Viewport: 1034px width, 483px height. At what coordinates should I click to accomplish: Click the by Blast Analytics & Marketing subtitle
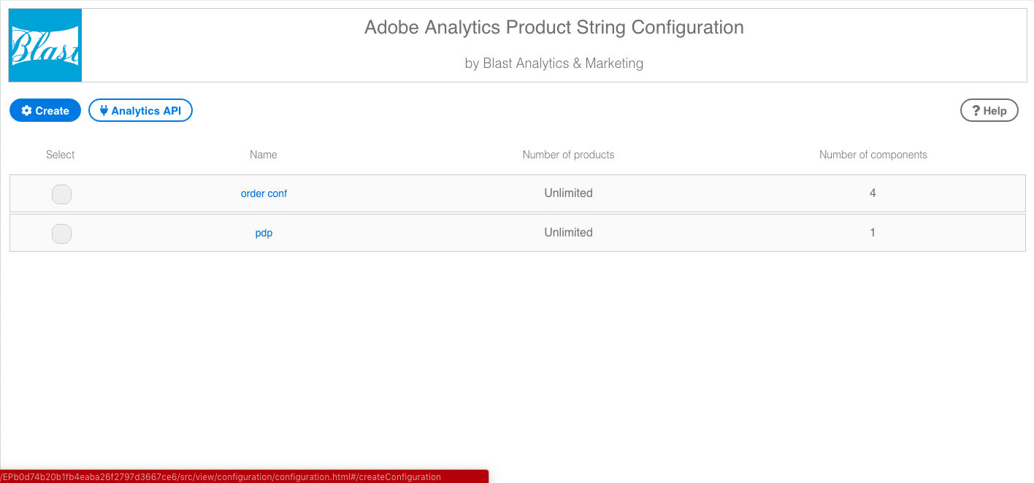554,63
